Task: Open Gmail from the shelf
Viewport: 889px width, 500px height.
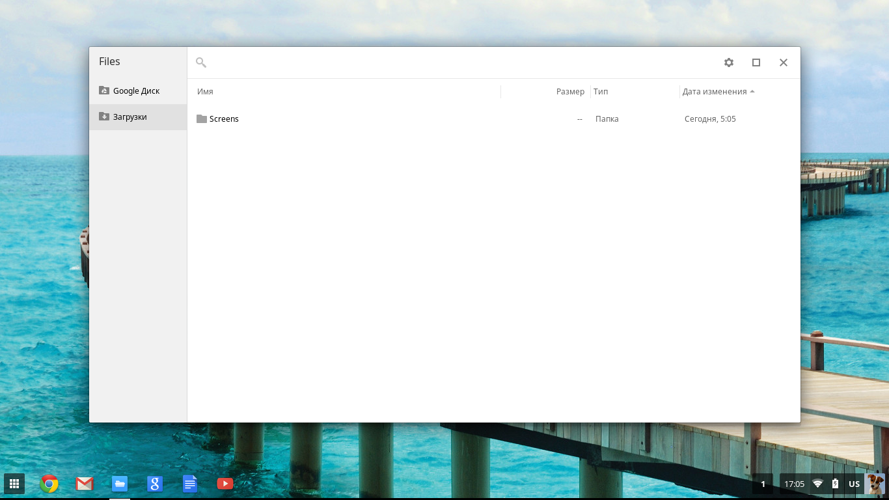Action: [85, 484]
